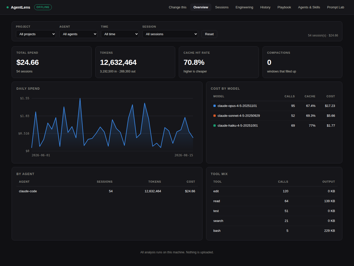
Task: Click the blue swatch for claude-opus-4-5-20251101
Action: pos(214,106)
